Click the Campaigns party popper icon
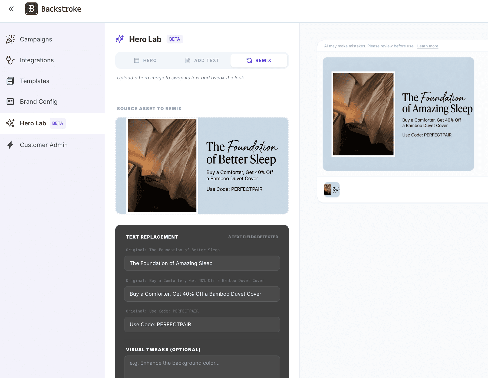This screenshot has width=488, height=378. [x=10, y=39]
